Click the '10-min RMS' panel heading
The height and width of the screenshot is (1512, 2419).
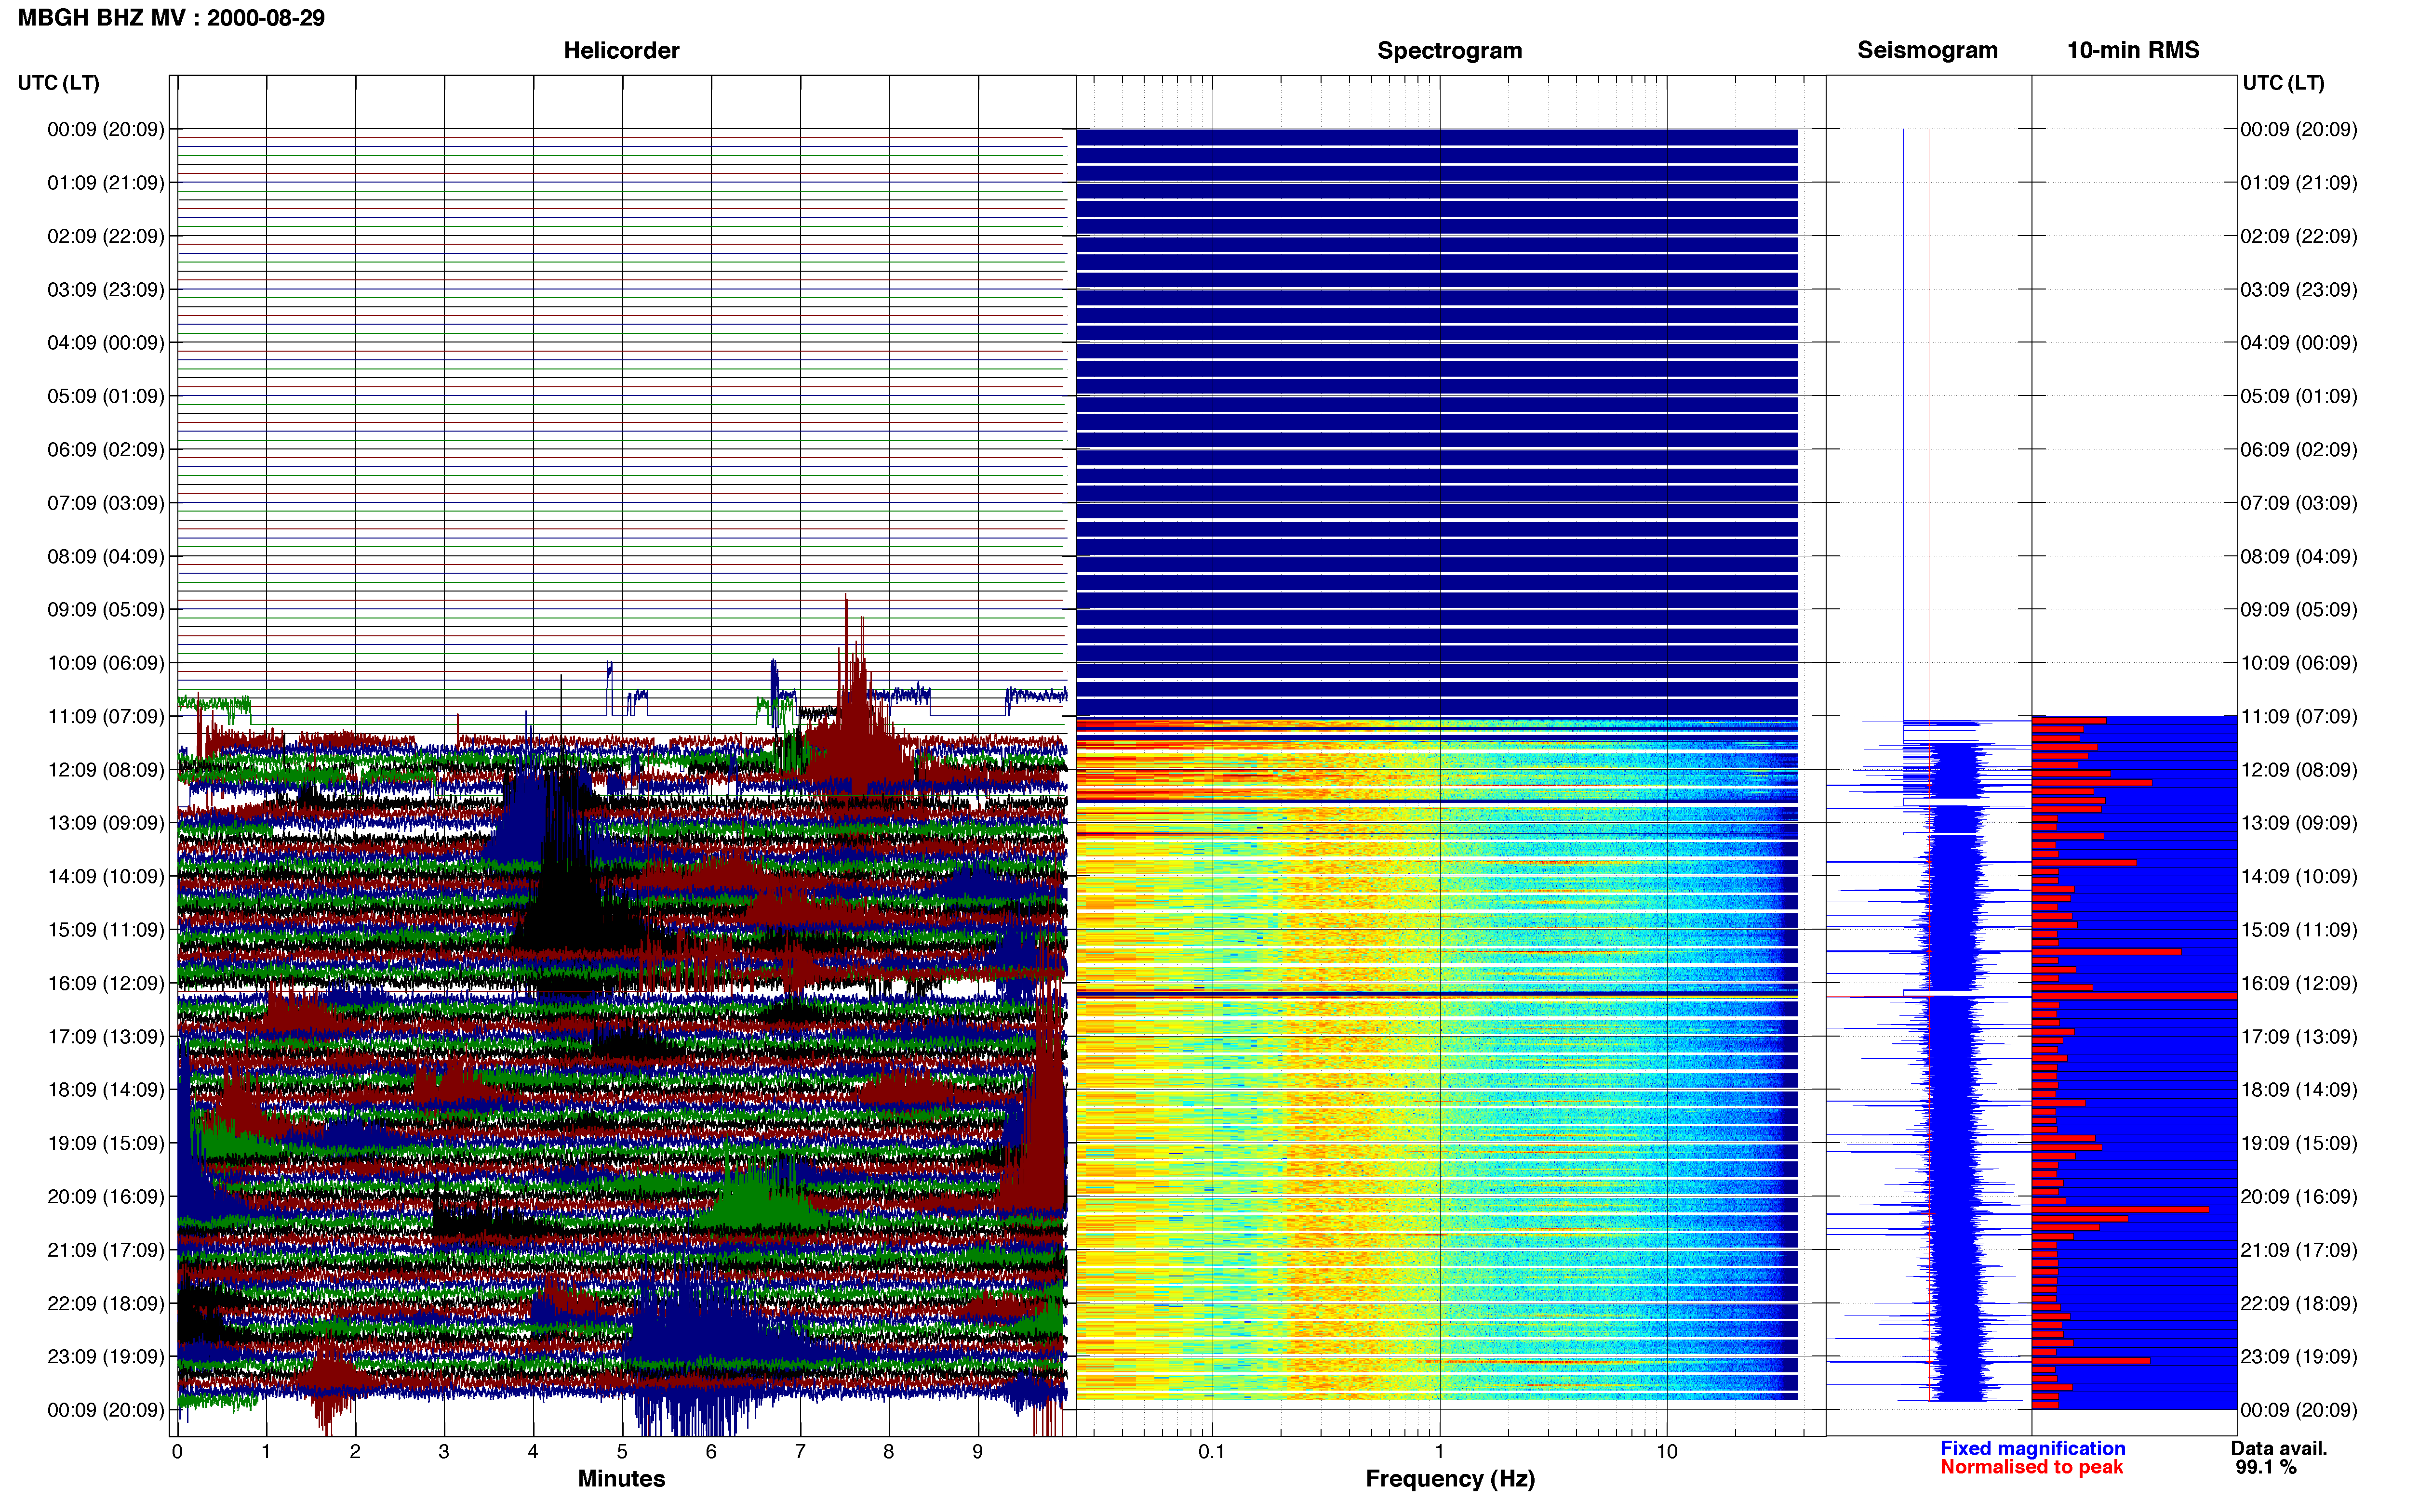[x=2133, y=50]
